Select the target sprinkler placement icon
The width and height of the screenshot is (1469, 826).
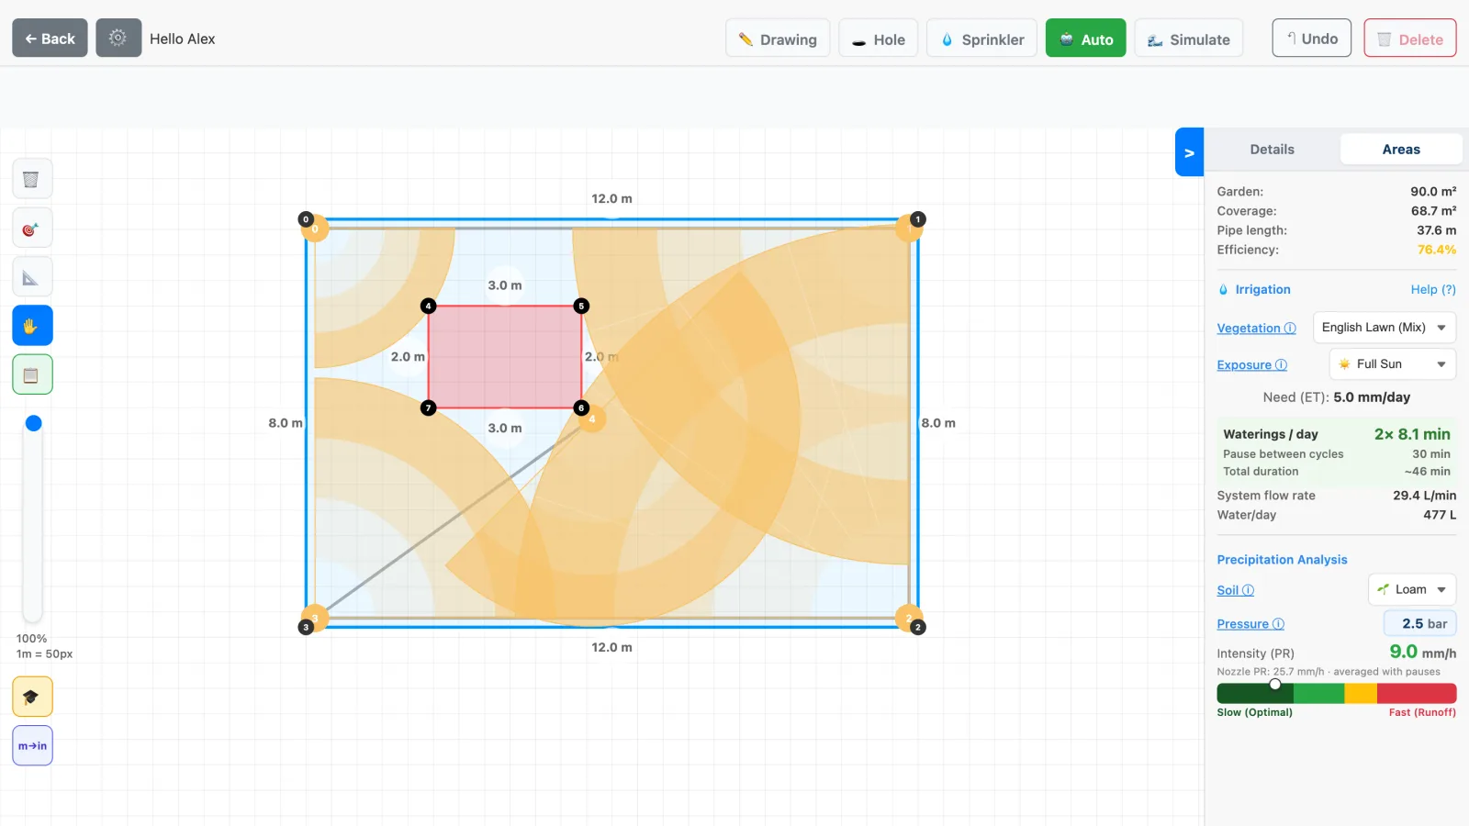[32, 229]
